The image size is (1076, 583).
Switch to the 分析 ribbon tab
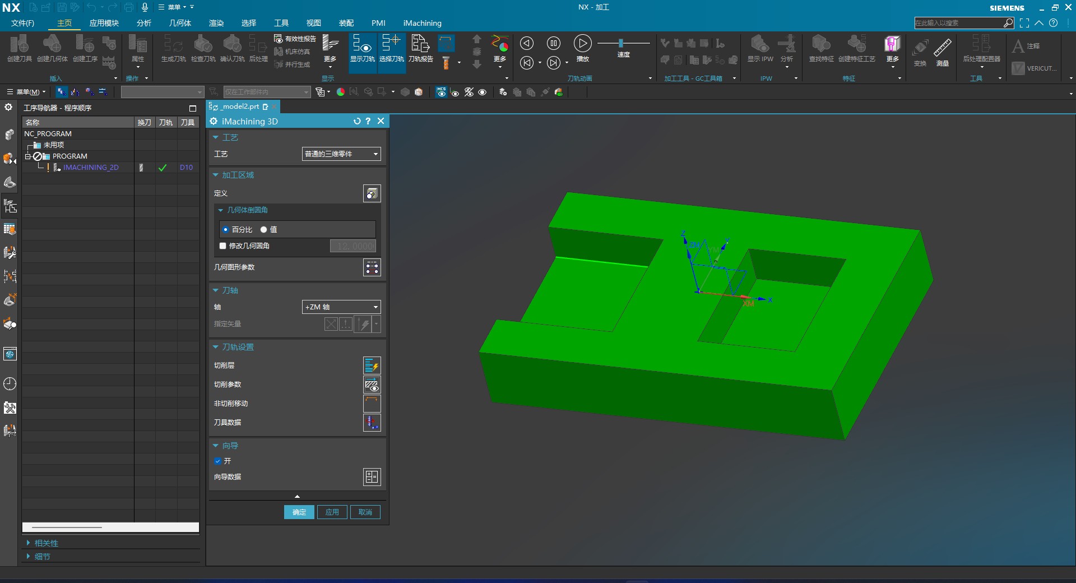(144, 23)
